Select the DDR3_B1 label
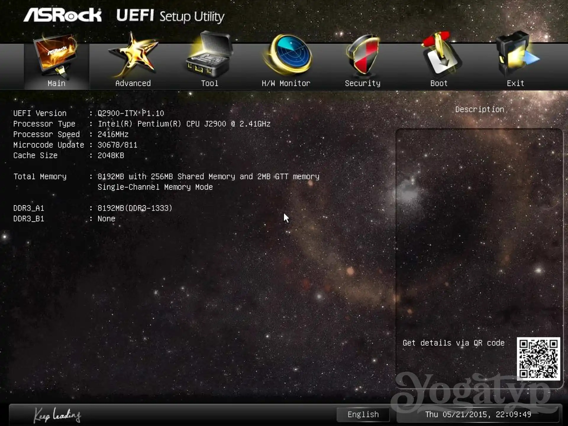Screen dimensions: 568x426 click(x=29, y=219)
